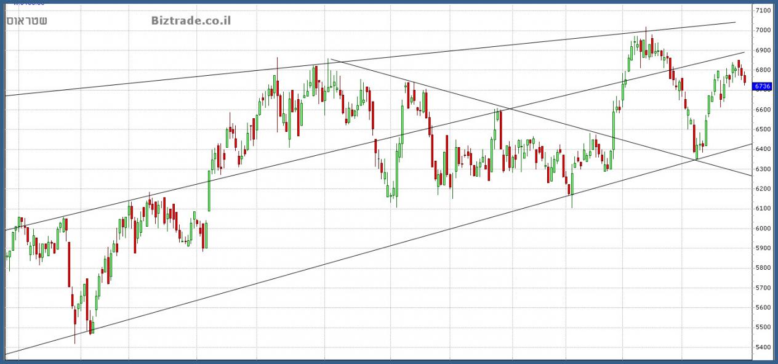Select the lowest candle wick near 5400
Image resolution: width=778 pixels, height=364 pixels.
tap(75, 341)
